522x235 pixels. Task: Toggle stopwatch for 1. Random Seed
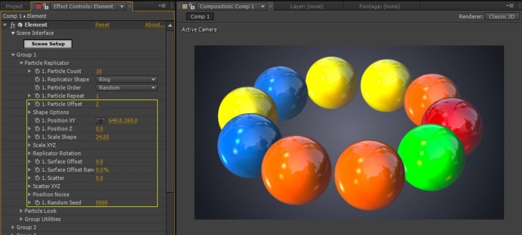click(x=37, y=202)
